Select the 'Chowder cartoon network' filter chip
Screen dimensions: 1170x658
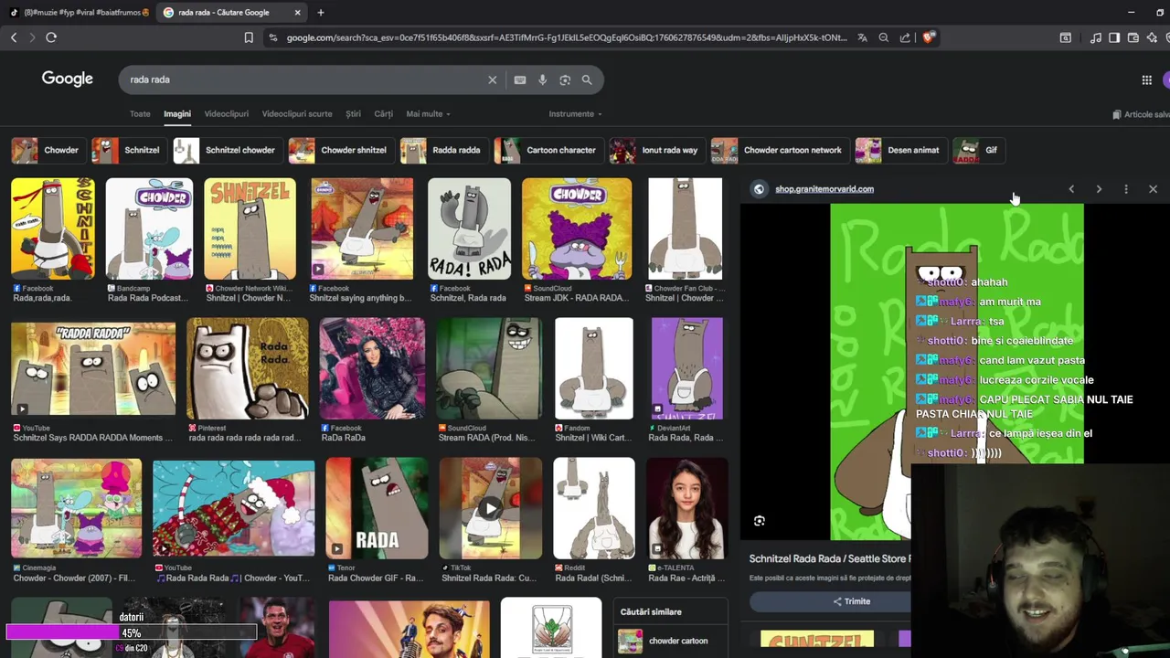(x=779, y=150)
